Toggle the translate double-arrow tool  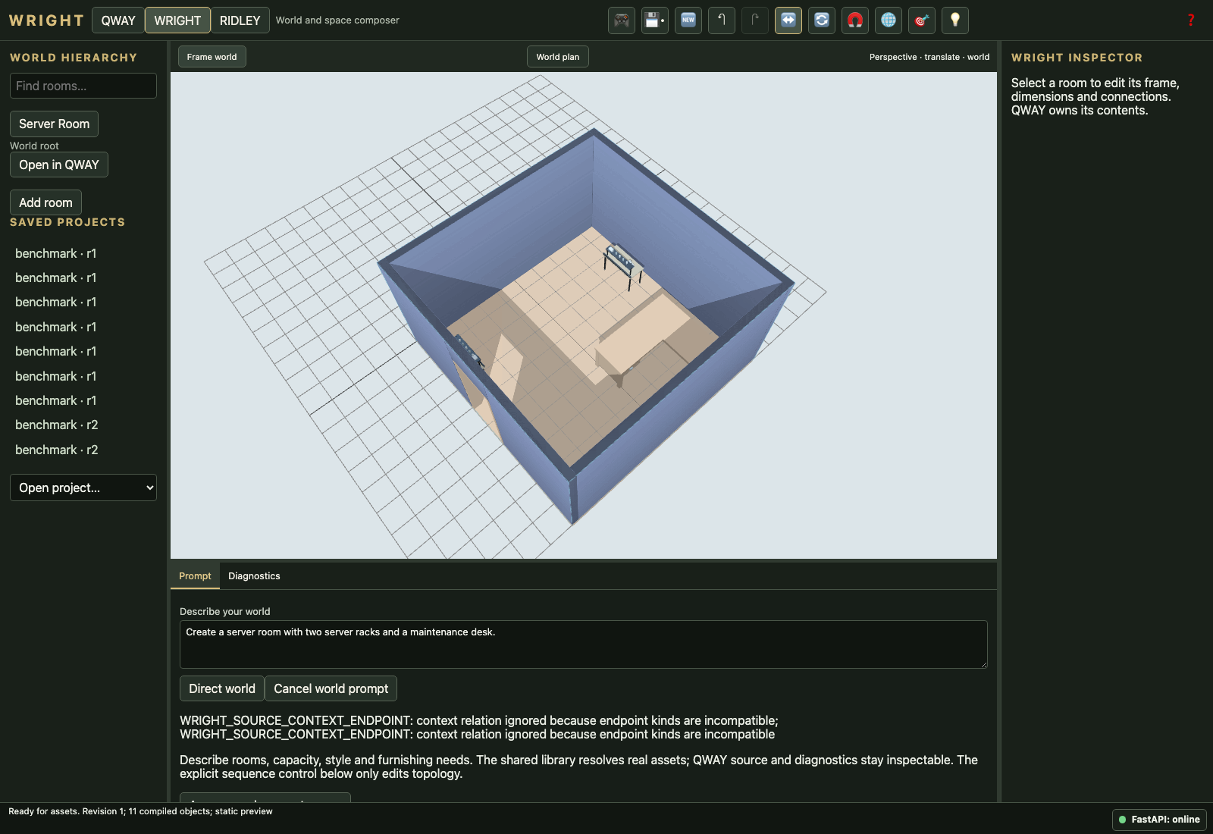[x=788, y=20]
